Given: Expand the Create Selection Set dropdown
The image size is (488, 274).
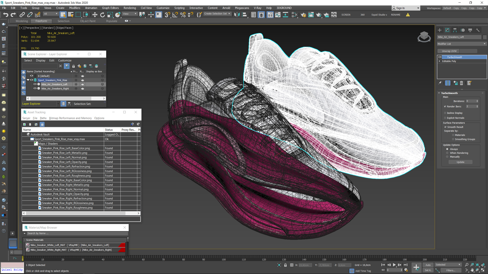Looking at the screenshot, I should click(229, 14).
